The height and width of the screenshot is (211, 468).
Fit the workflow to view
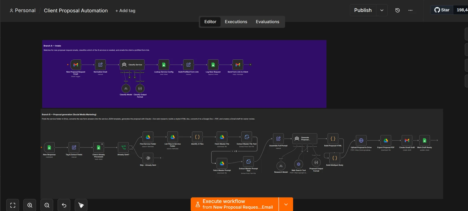pos(13,205)
